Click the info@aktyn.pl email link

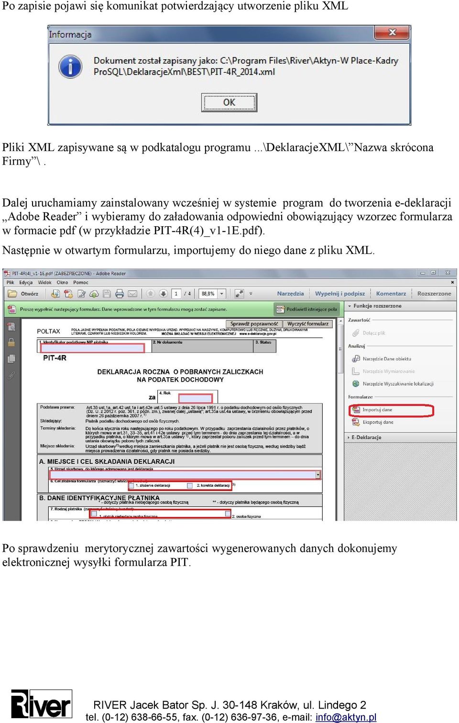[346, 717]
